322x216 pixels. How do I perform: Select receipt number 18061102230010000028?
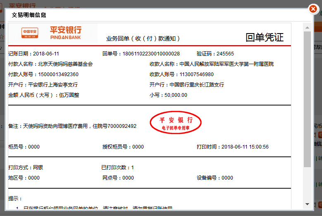coord(151,54)
